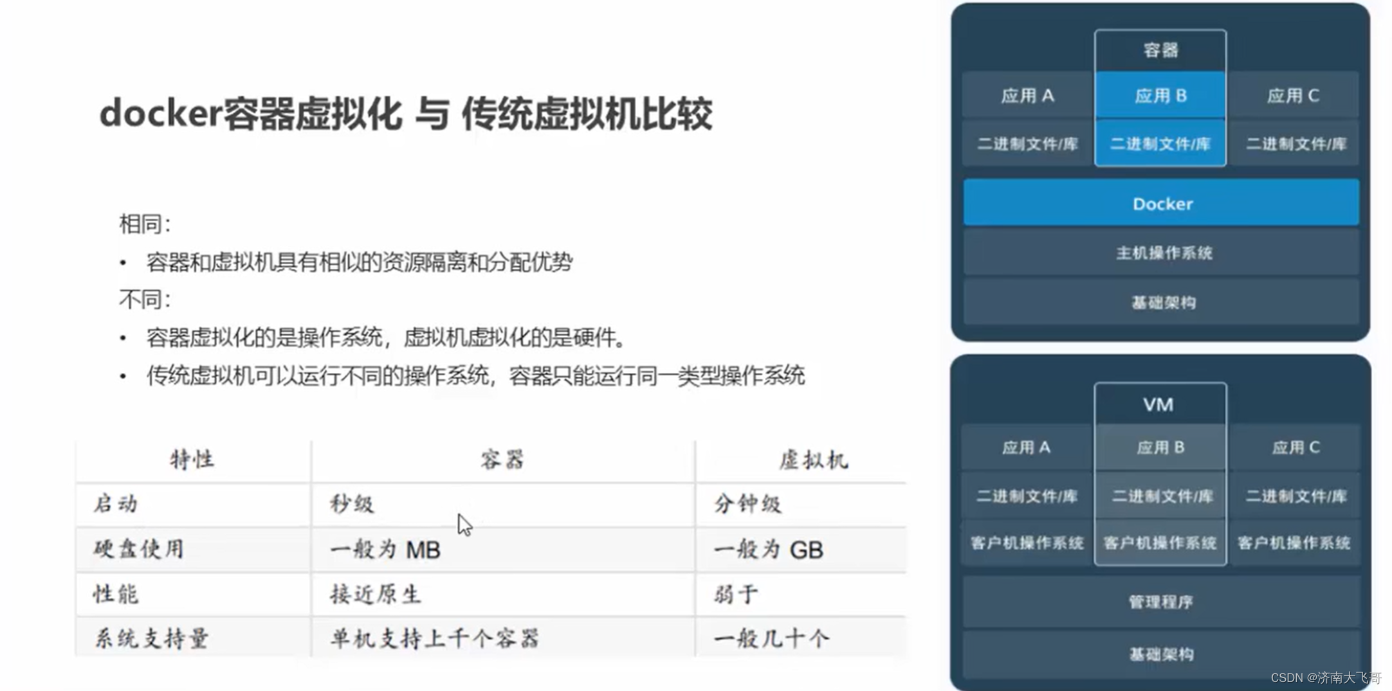Click "二进制文件/库" under 应用 C in Docker diagram
This screenshot has width=1392, height=691.
coord(1295,143)
